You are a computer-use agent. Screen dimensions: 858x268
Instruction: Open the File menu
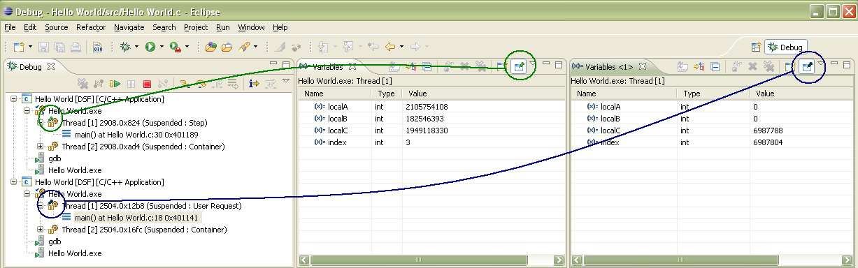point(10,27)
